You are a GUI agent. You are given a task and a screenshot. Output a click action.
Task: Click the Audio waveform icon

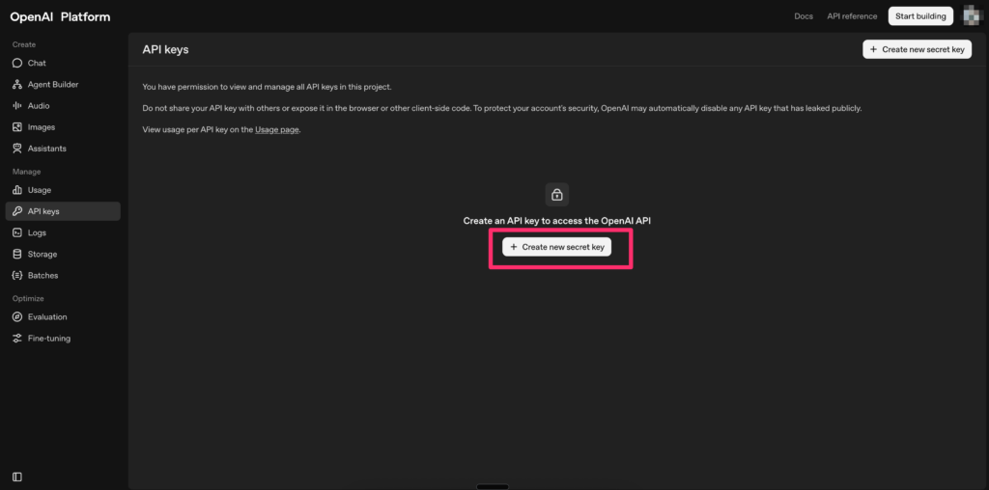tap(17, 106)
